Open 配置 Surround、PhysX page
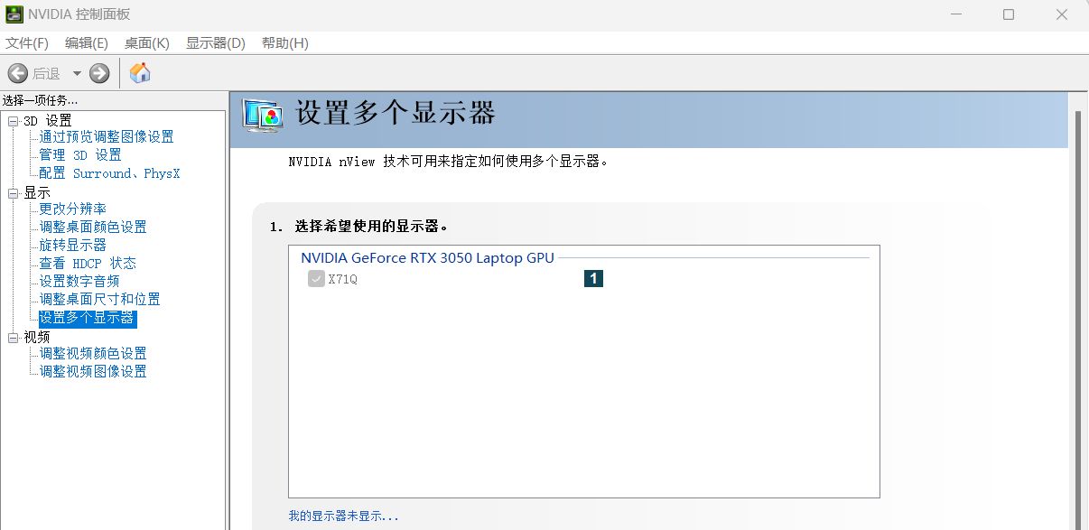 109,173
